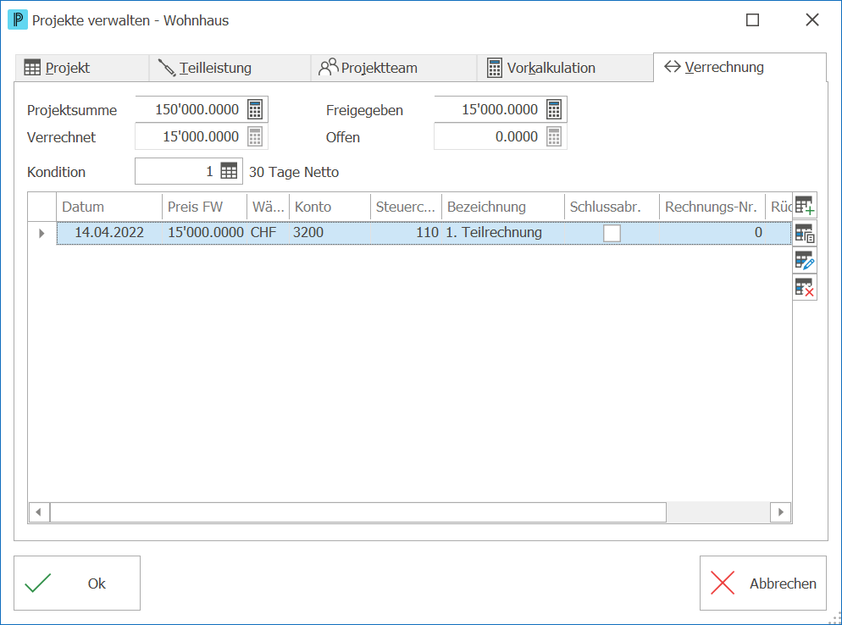Viewport: 842px width, 625px height.
Task: Switch to the Projekt tab
Action: pyautogui.click(x=81, y=69)
